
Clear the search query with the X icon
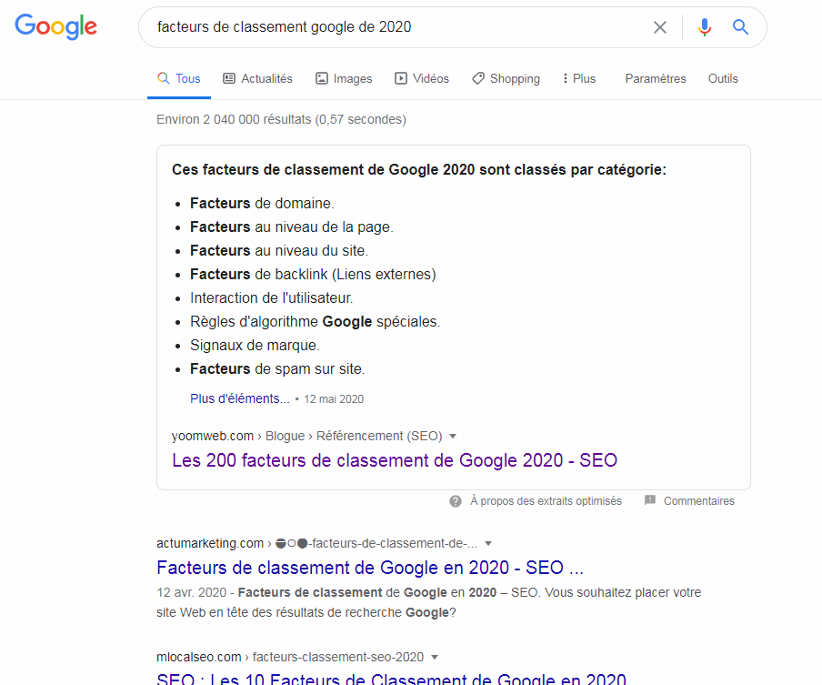660,27
